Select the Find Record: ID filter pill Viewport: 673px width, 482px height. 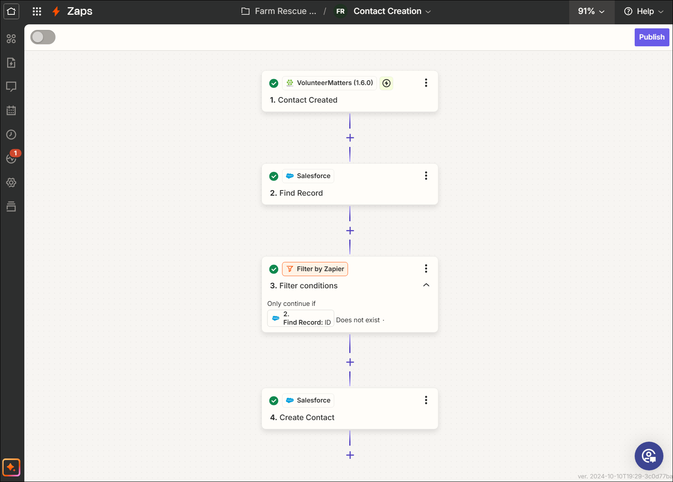pos(301,318)
